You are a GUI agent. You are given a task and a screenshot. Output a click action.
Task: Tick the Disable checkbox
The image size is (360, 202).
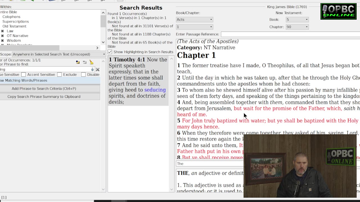tap(84, 74)
